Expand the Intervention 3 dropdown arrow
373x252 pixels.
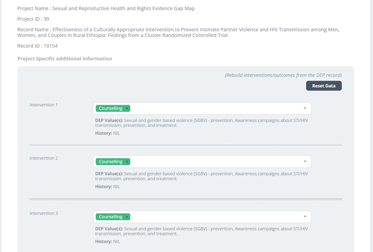pyautogui.click(x=305, y=217)
